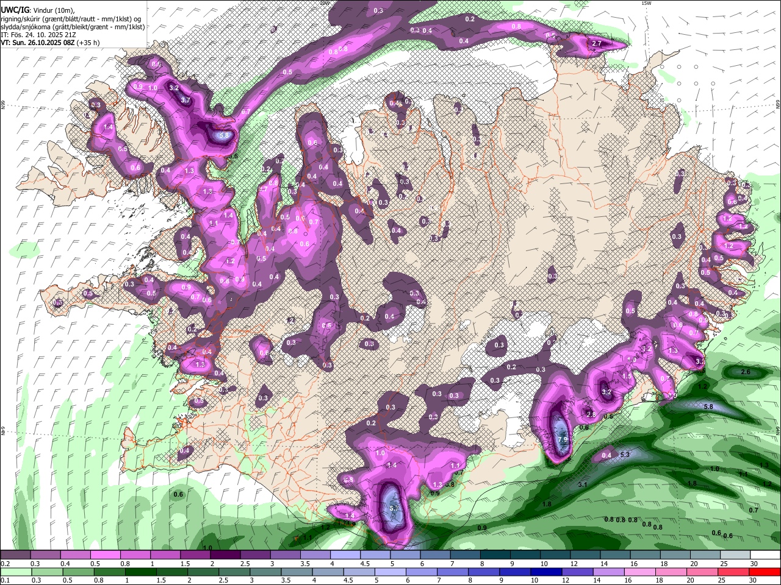Click the 0.1 label in the rain legend row
Viewport: 781px width, 585px height.
tap(5, 580)
